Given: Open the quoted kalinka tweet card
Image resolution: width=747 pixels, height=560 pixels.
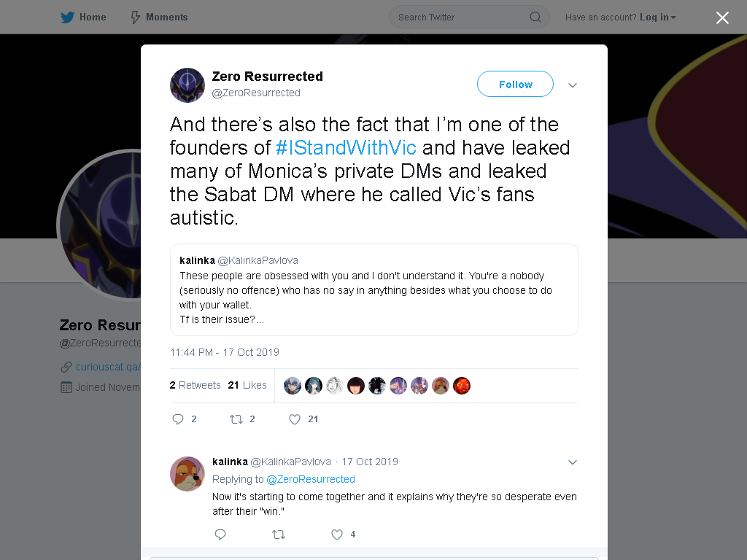Looking at the screenshot, I should (x=374, y=289).
